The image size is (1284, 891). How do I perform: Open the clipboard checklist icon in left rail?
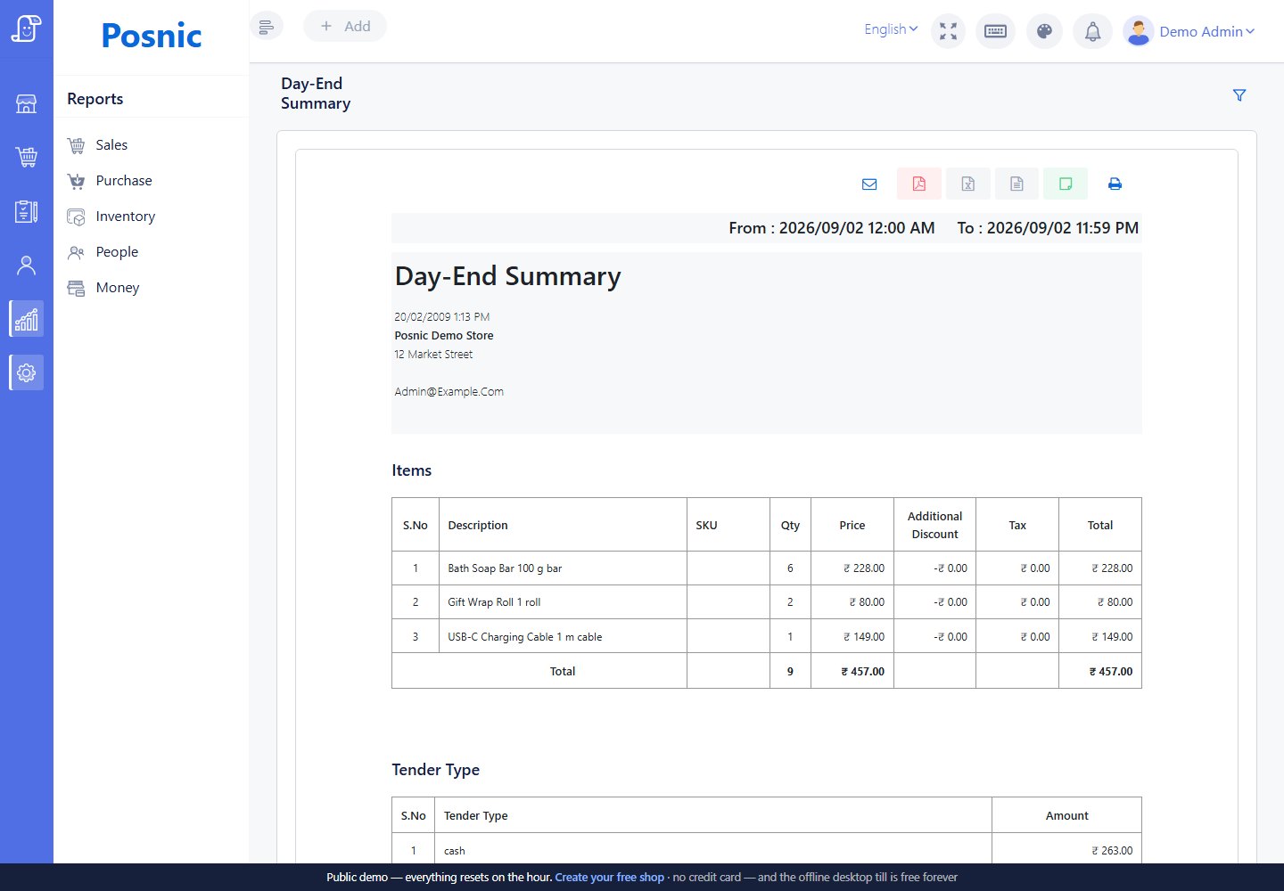[27, 211]
